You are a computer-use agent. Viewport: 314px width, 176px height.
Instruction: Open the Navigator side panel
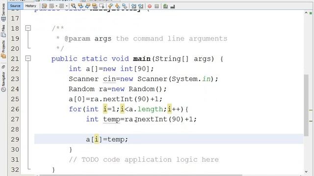coord(3,82)
